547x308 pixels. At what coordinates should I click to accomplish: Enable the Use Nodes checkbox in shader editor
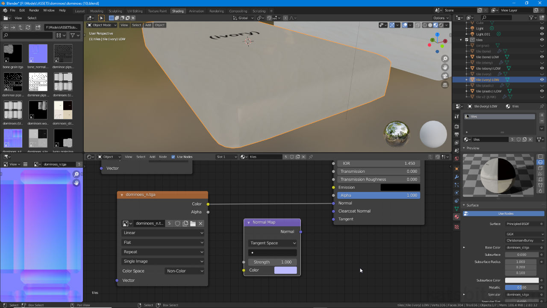click(x=173, y=157)
